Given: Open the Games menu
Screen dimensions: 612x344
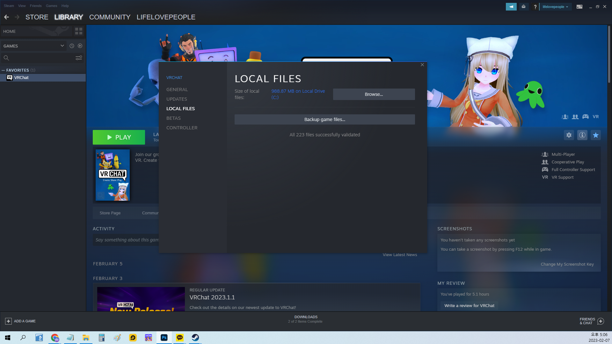Looking at the screenshot, I should [51, 6].
